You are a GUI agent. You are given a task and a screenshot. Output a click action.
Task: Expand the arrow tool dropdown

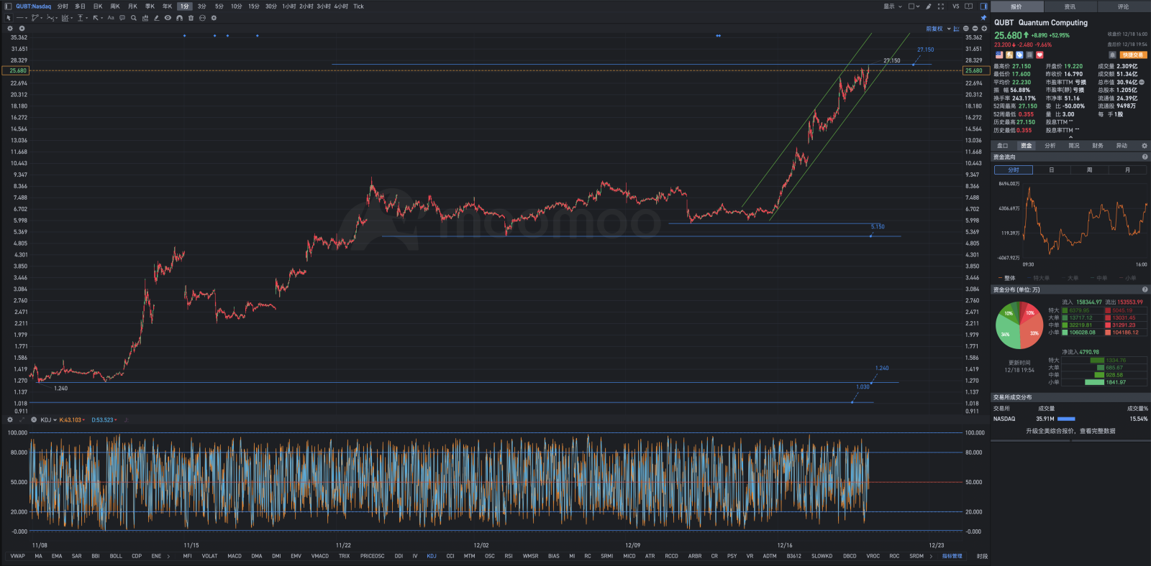coord(102,18)
